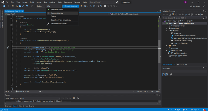Click the Save All icon

pos(23,6)
